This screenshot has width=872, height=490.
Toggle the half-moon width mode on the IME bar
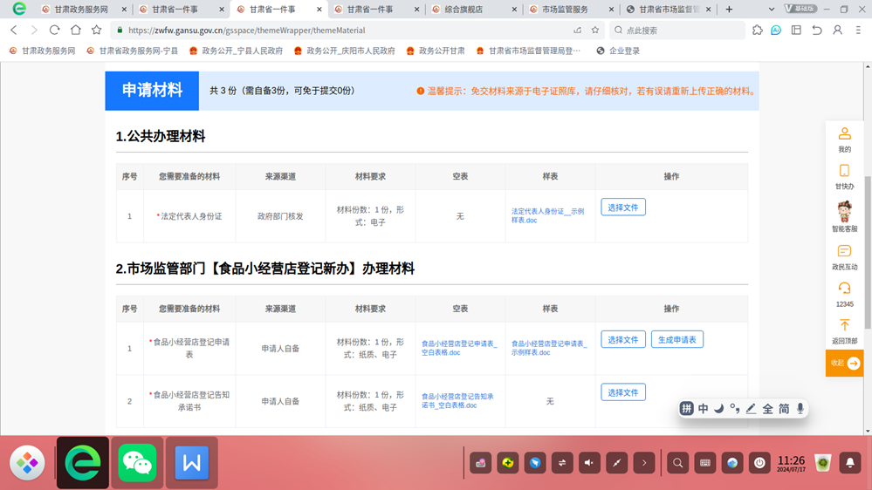click(719, 409)
